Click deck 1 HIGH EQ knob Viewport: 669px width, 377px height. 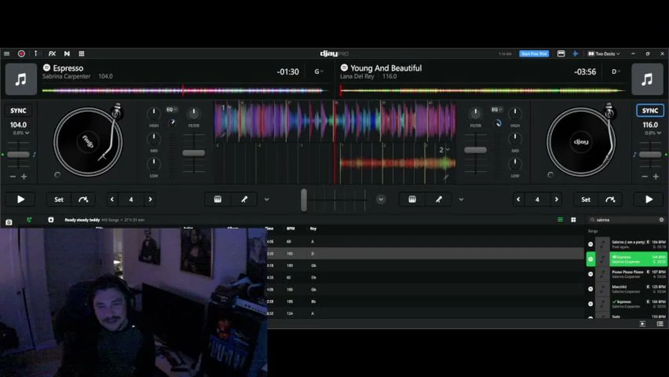[x=154, y=113]
